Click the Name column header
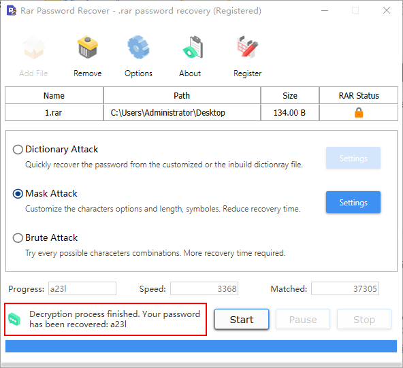This screenshot has width=403, height=368. click(54, 95)
